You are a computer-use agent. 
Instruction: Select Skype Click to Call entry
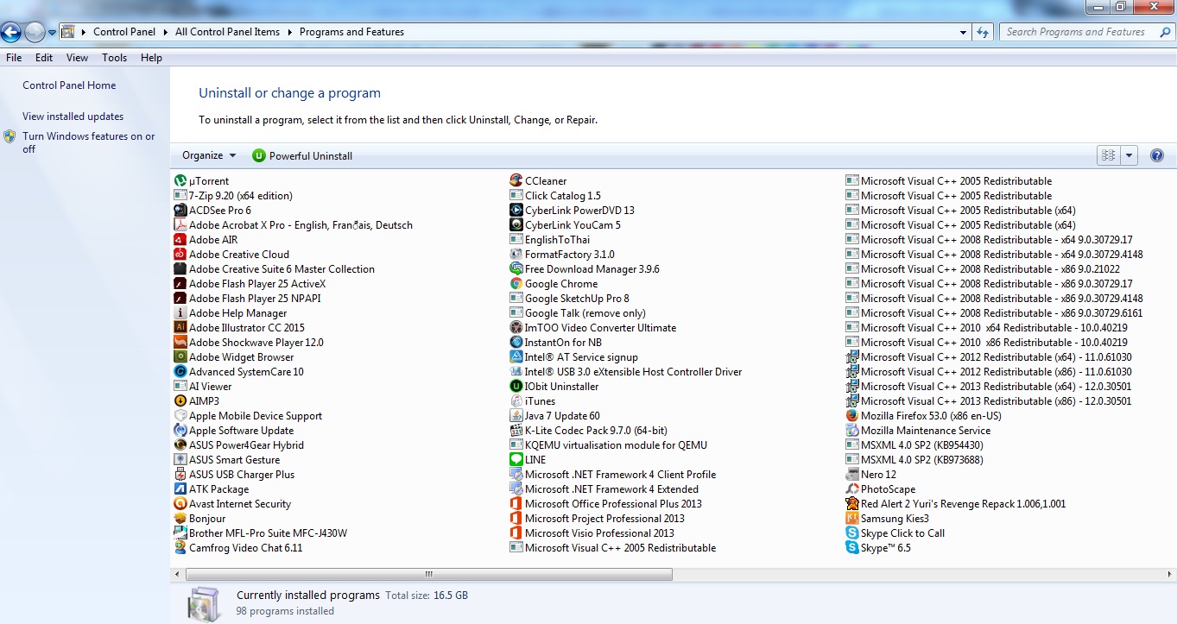point(895,533)
